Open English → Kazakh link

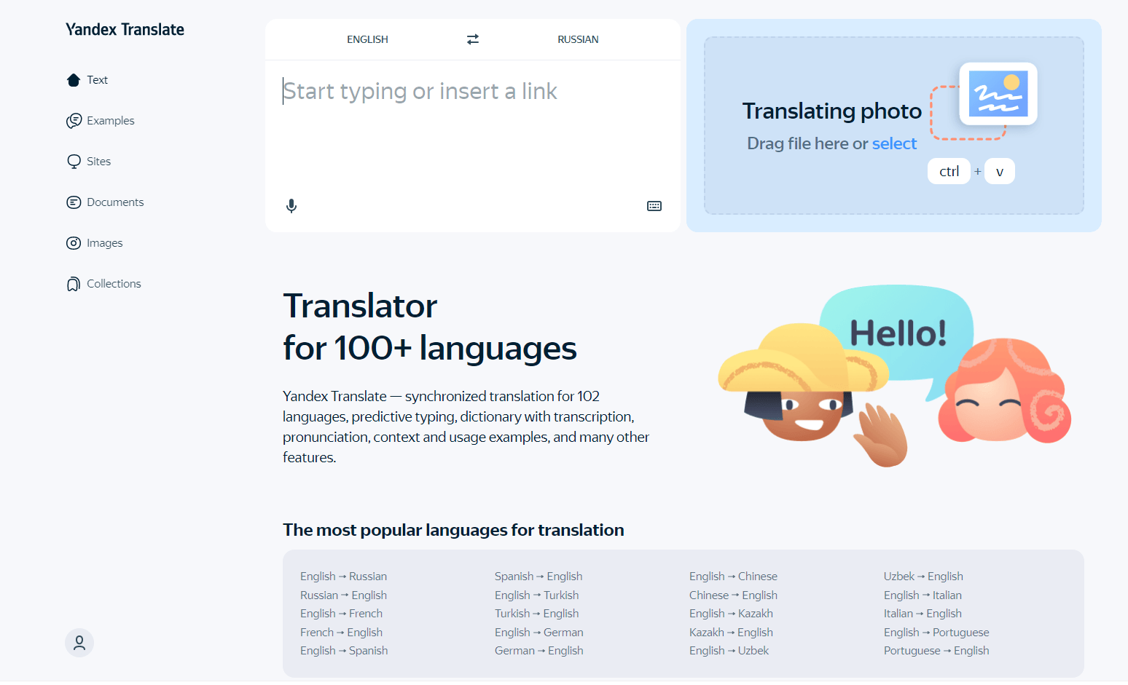[731, 614]
